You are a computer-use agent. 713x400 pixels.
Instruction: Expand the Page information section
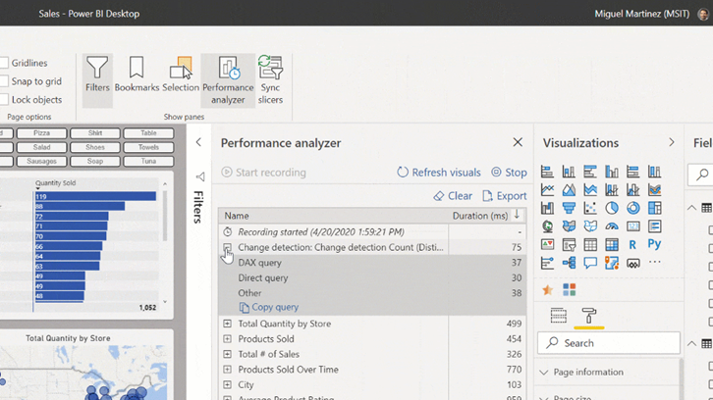click(x=544, y=373)
